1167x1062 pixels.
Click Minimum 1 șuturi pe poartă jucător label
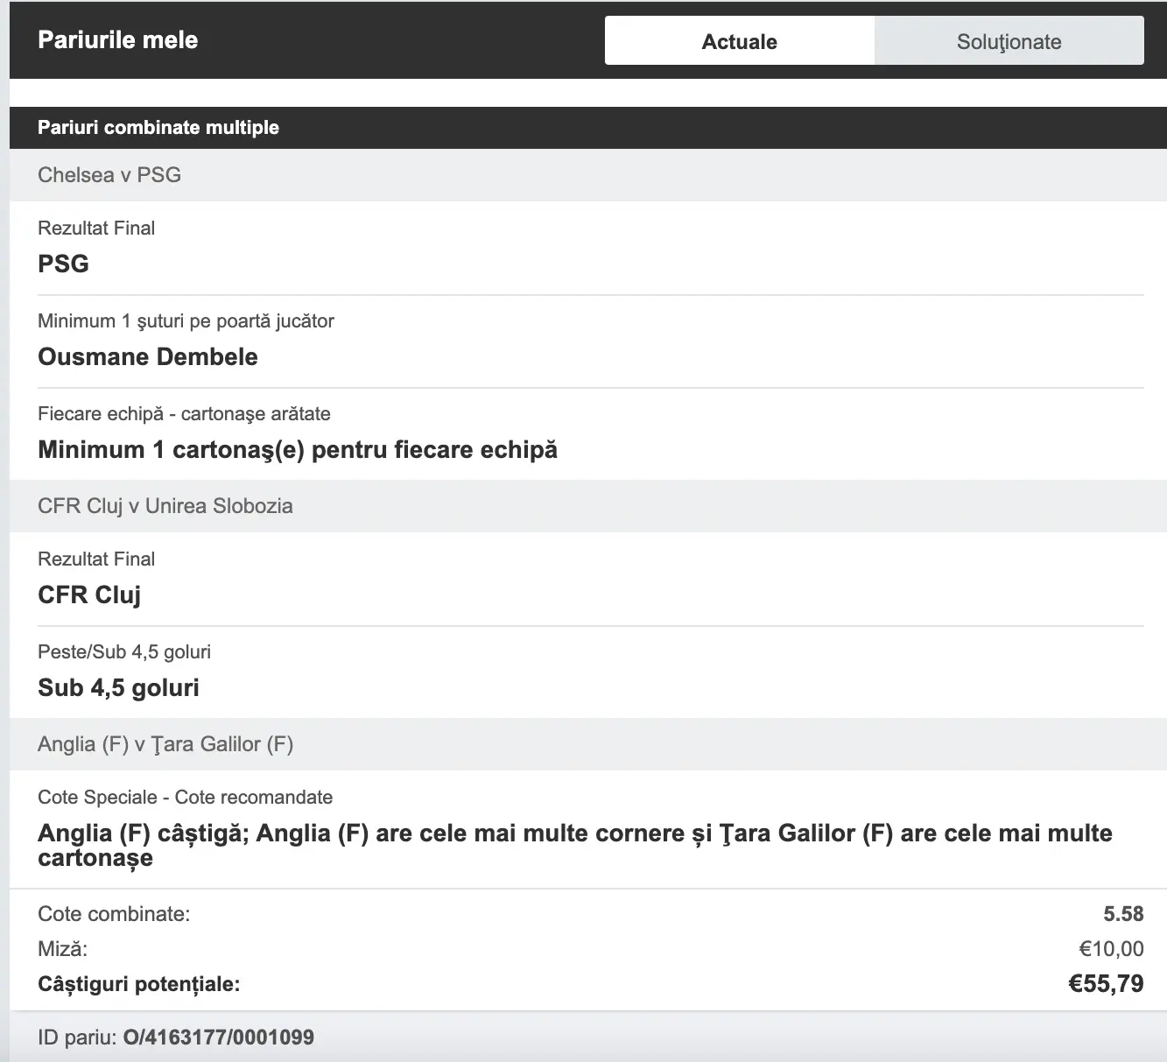click(186, 321)
